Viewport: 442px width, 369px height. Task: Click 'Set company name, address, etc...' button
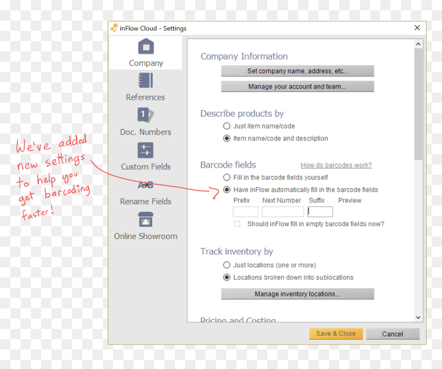[x=298, y=71]
